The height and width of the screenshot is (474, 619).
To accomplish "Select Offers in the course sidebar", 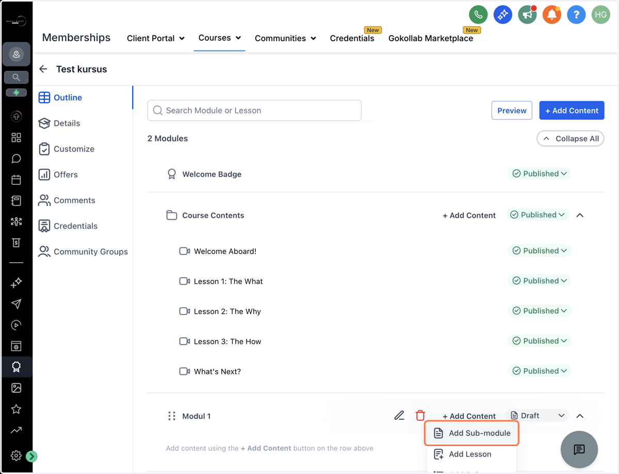I will tap(58, 175).
